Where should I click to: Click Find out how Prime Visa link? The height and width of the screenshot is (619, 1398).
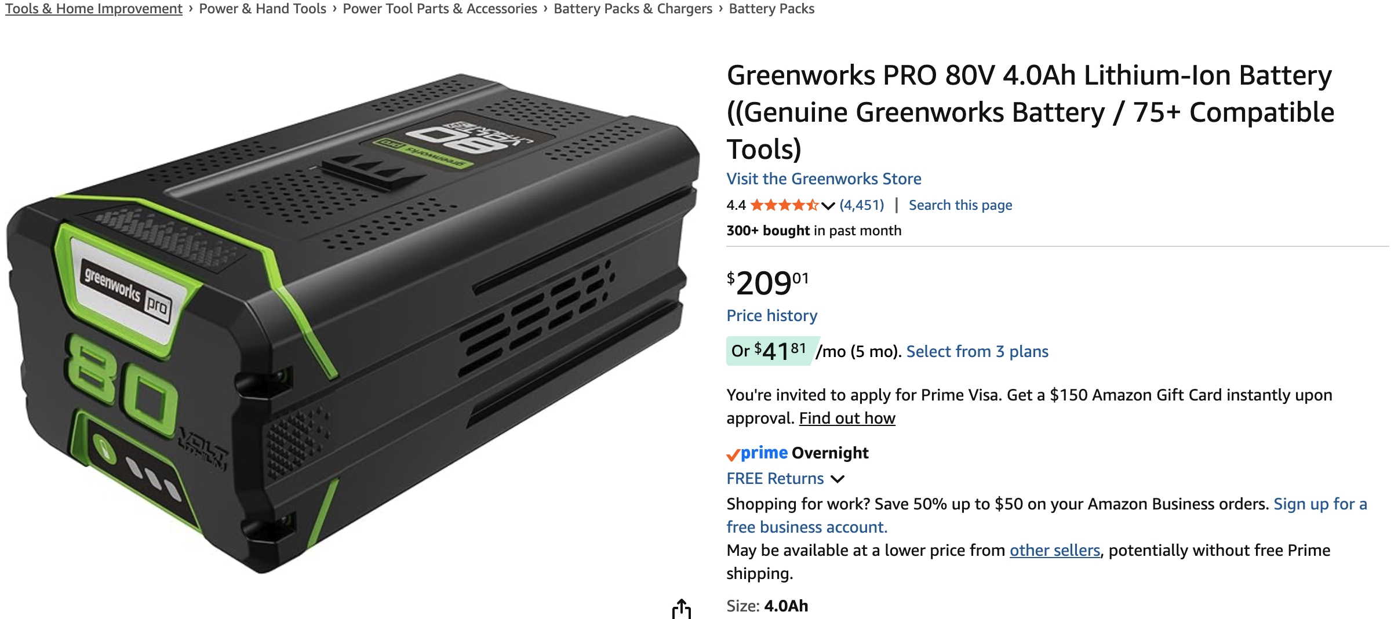point(847,418)
